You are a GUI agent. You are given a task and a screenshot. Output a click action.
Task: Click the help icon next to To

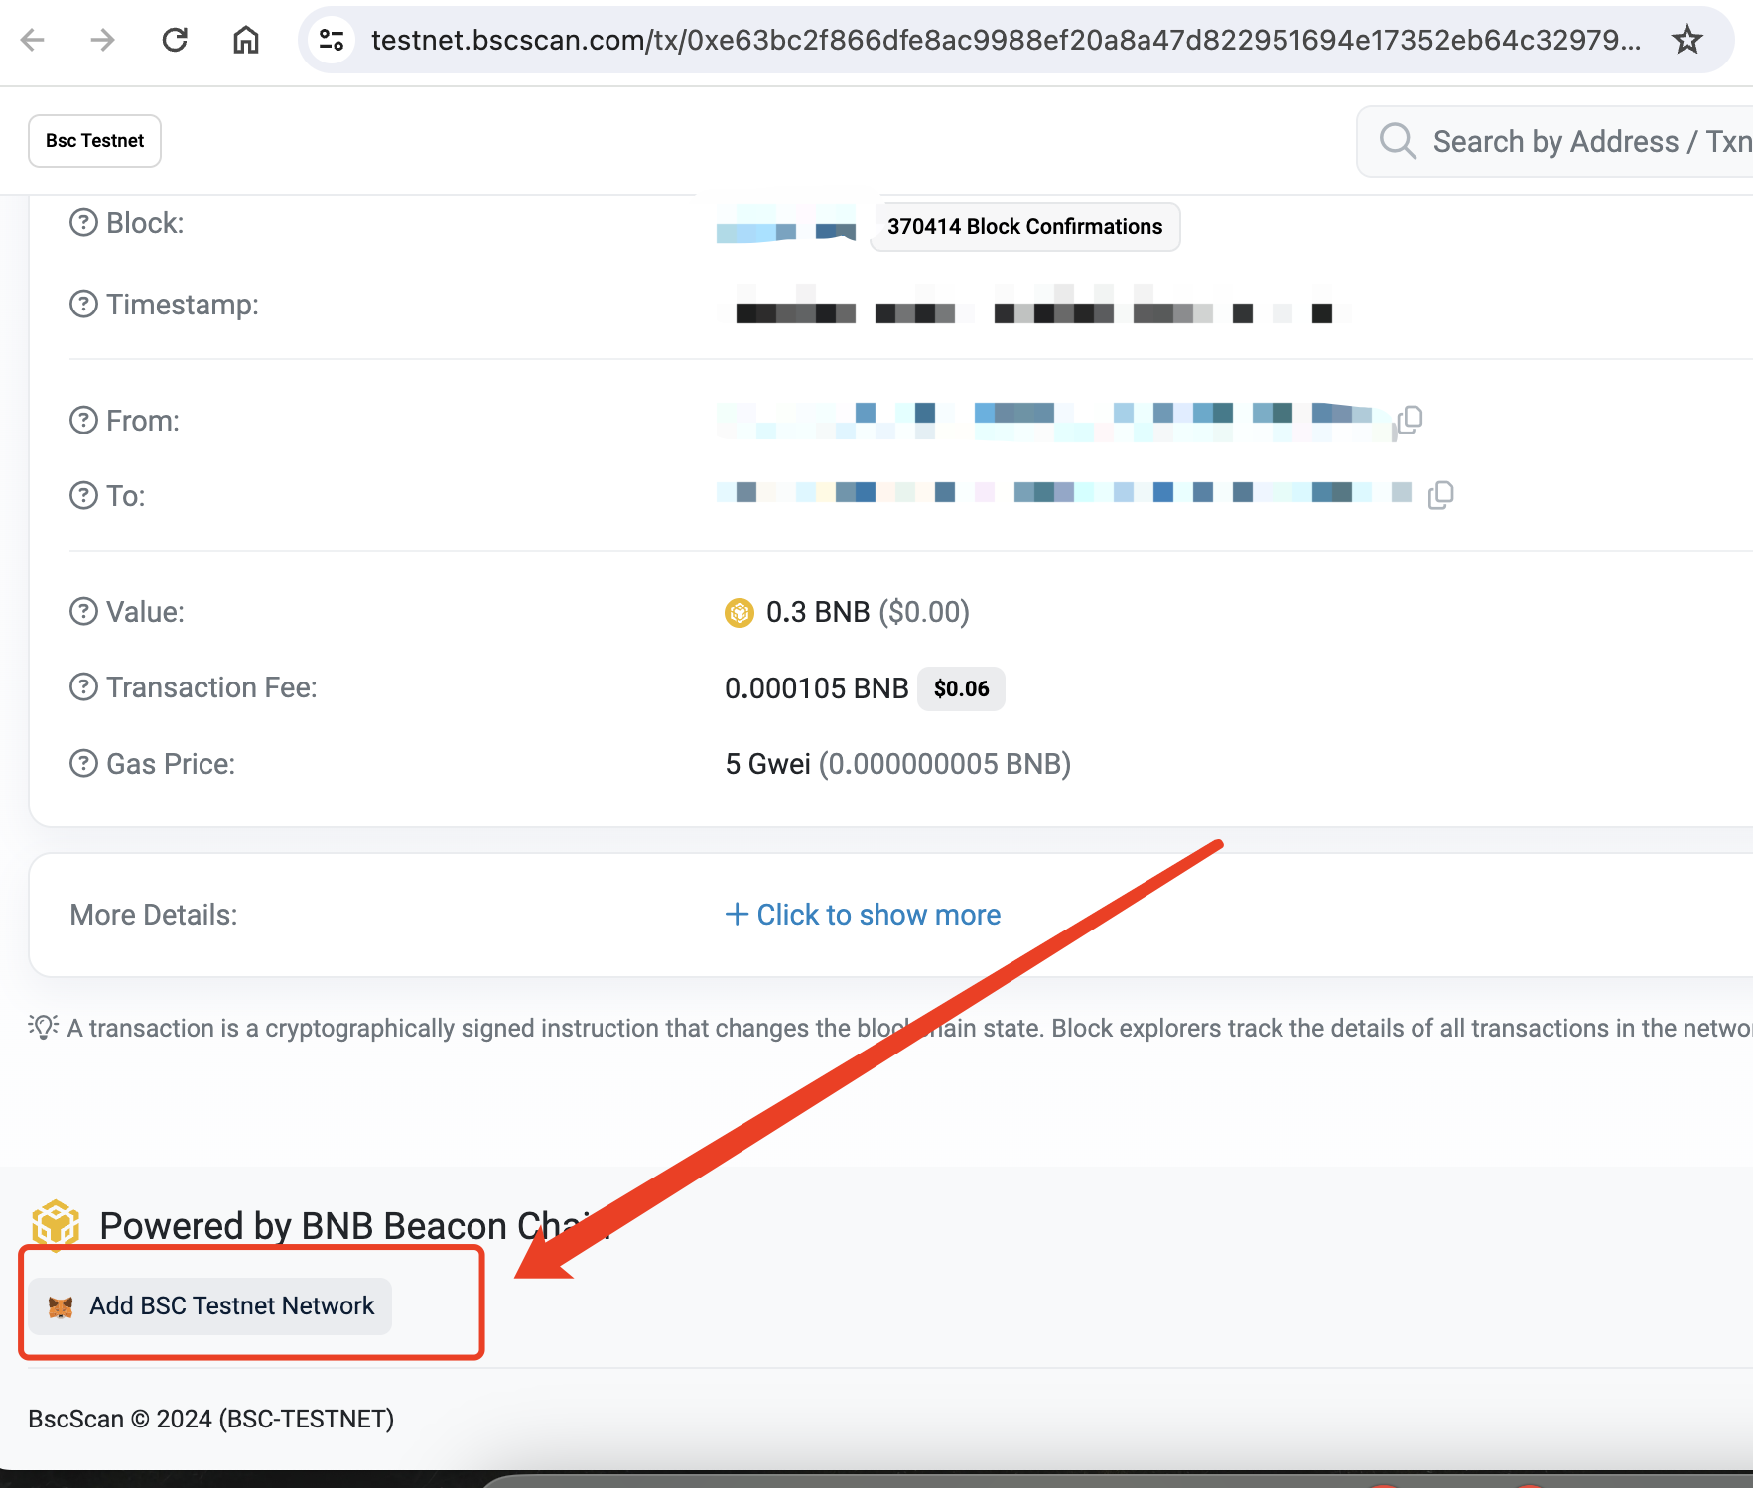coord(83,495)
